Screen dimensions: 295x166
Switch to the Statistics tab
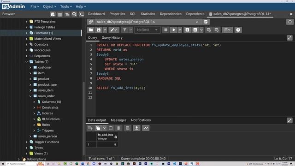click(148, 14)
